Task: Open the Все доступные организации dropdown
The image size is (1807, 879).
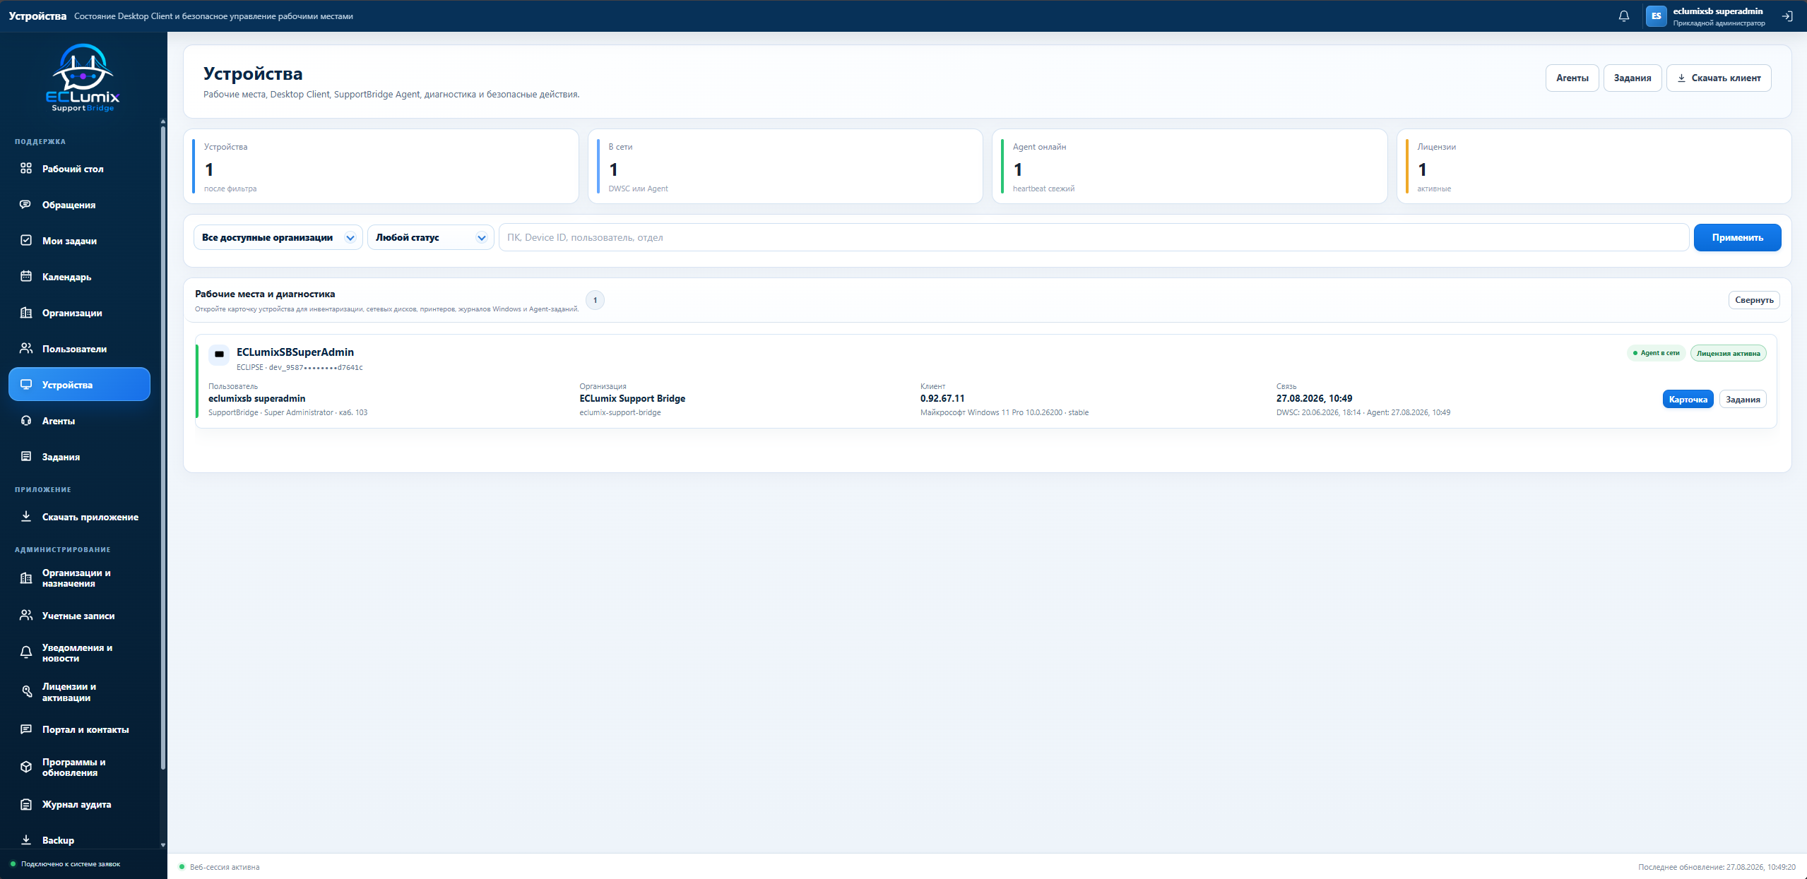Action: tap(278, 237)
